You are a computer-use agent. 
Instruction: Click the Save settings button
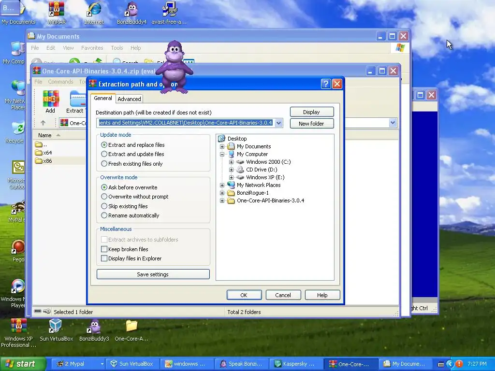click(153, 274)
